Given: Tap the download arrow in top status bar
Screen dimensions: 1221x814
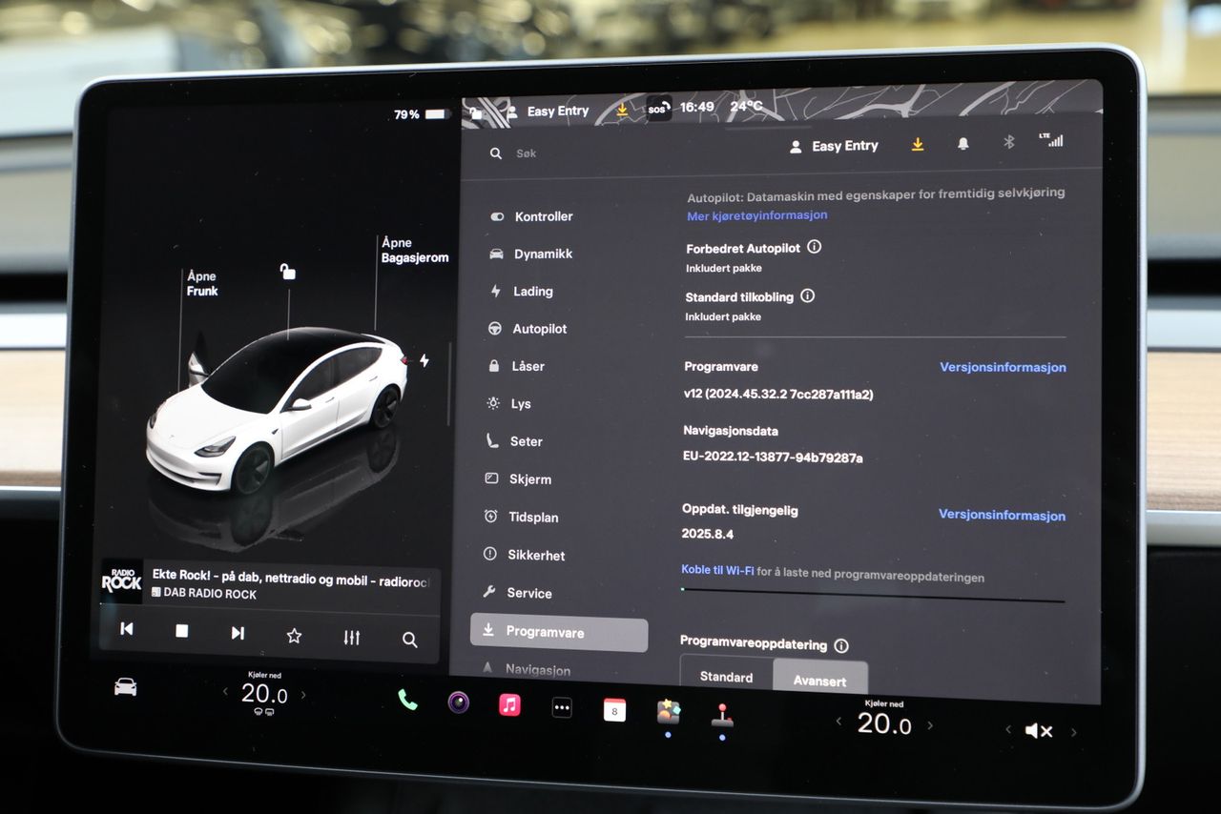Looking at the screenshot, I should click(622, 110).
